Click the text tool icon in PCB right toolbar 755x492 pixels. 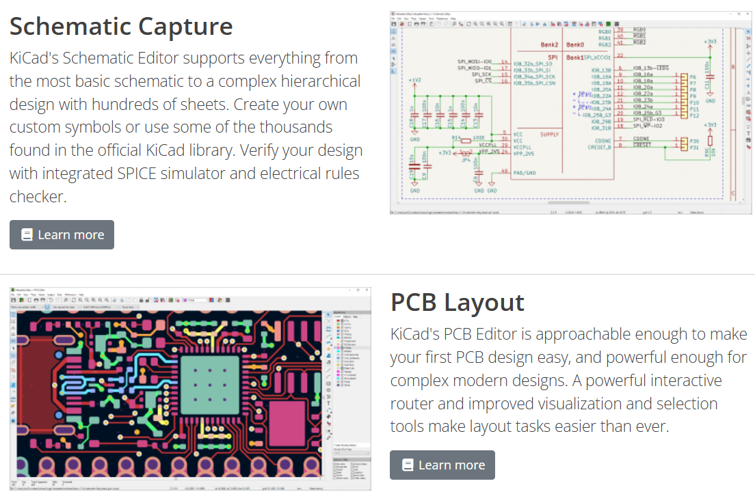pyautogui.click(x=329, y=402)
